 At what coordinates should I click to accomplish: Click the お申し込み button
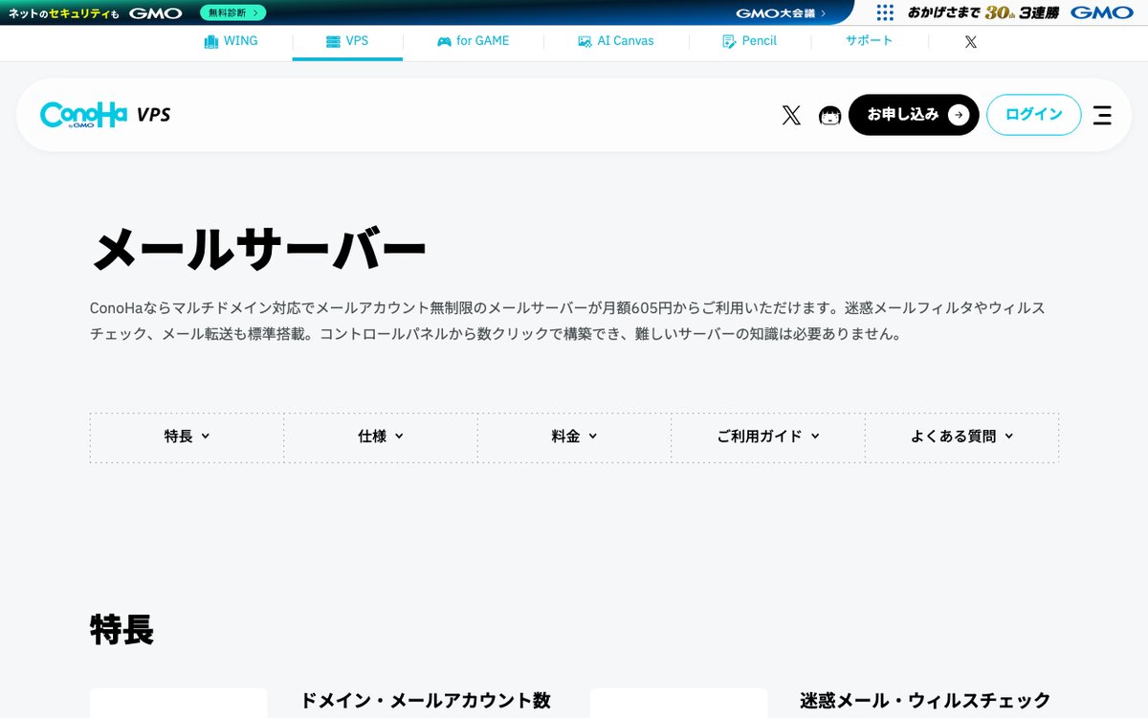point(914,115)
